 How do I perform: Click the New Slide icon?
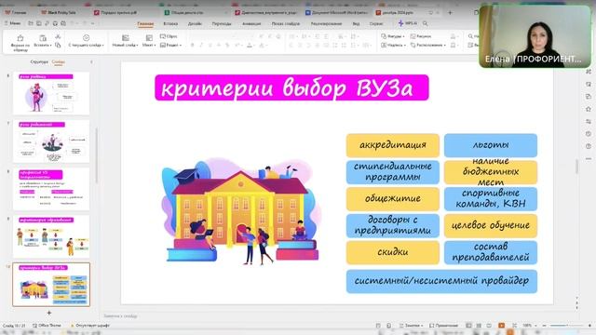[125, 38]
